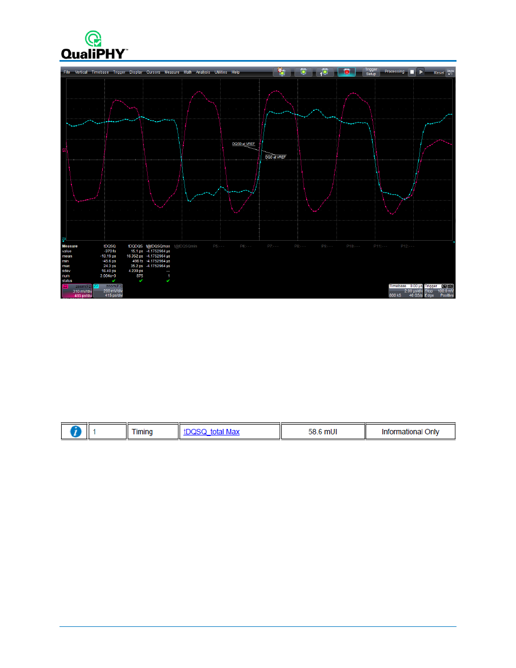Select the t@tDQSQmax measurement column header

tap(158, 246)
